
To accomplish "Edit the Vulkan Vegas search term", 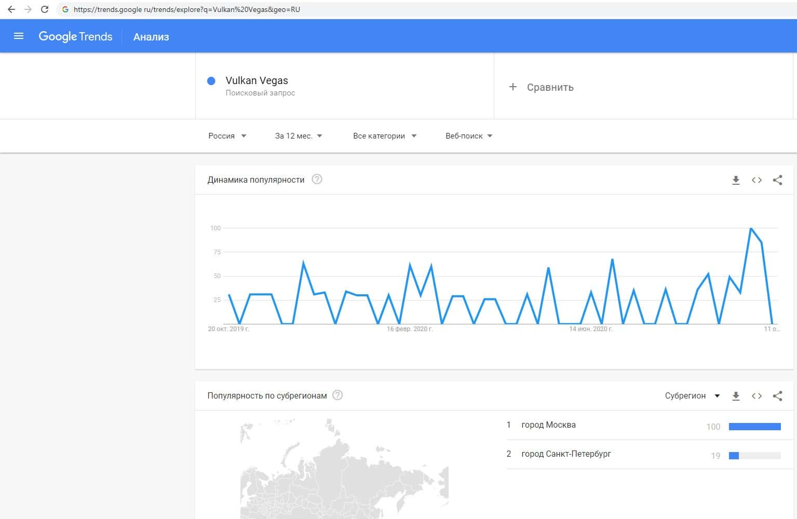I will [x=256, y=80].
